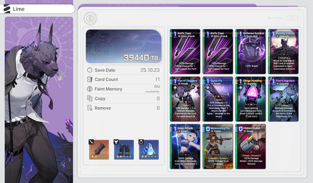Toggle the three-circle switch at top right
313x183 pixels.
click(x=292, y=18)
